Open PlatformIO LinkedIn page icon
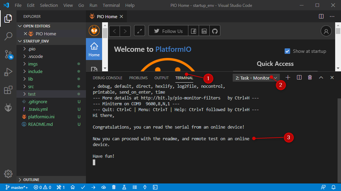 click(x=204, y=31)
